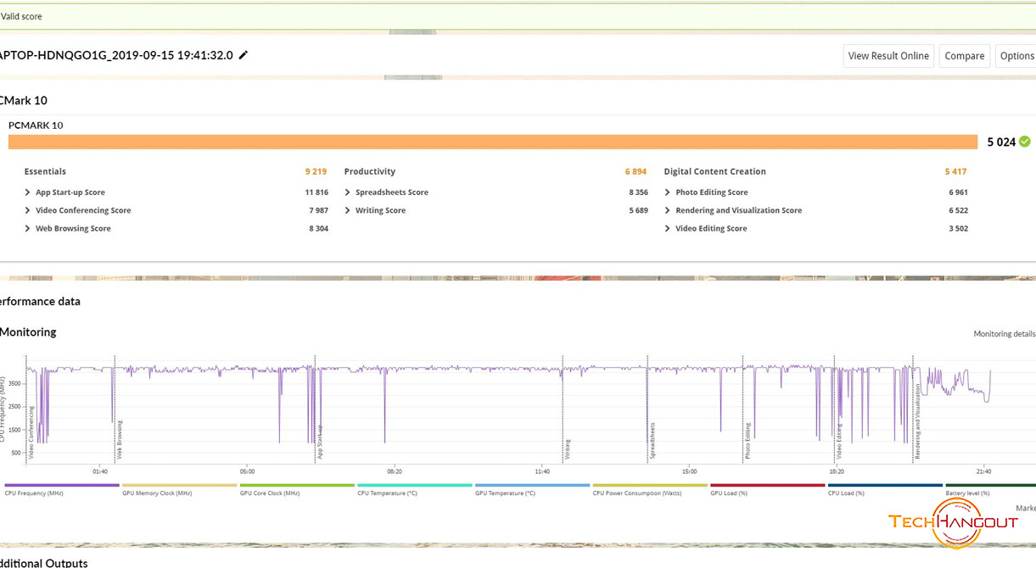Click the Essentials group heading
Screen dimensions: 1036x568
pos(45,171)
